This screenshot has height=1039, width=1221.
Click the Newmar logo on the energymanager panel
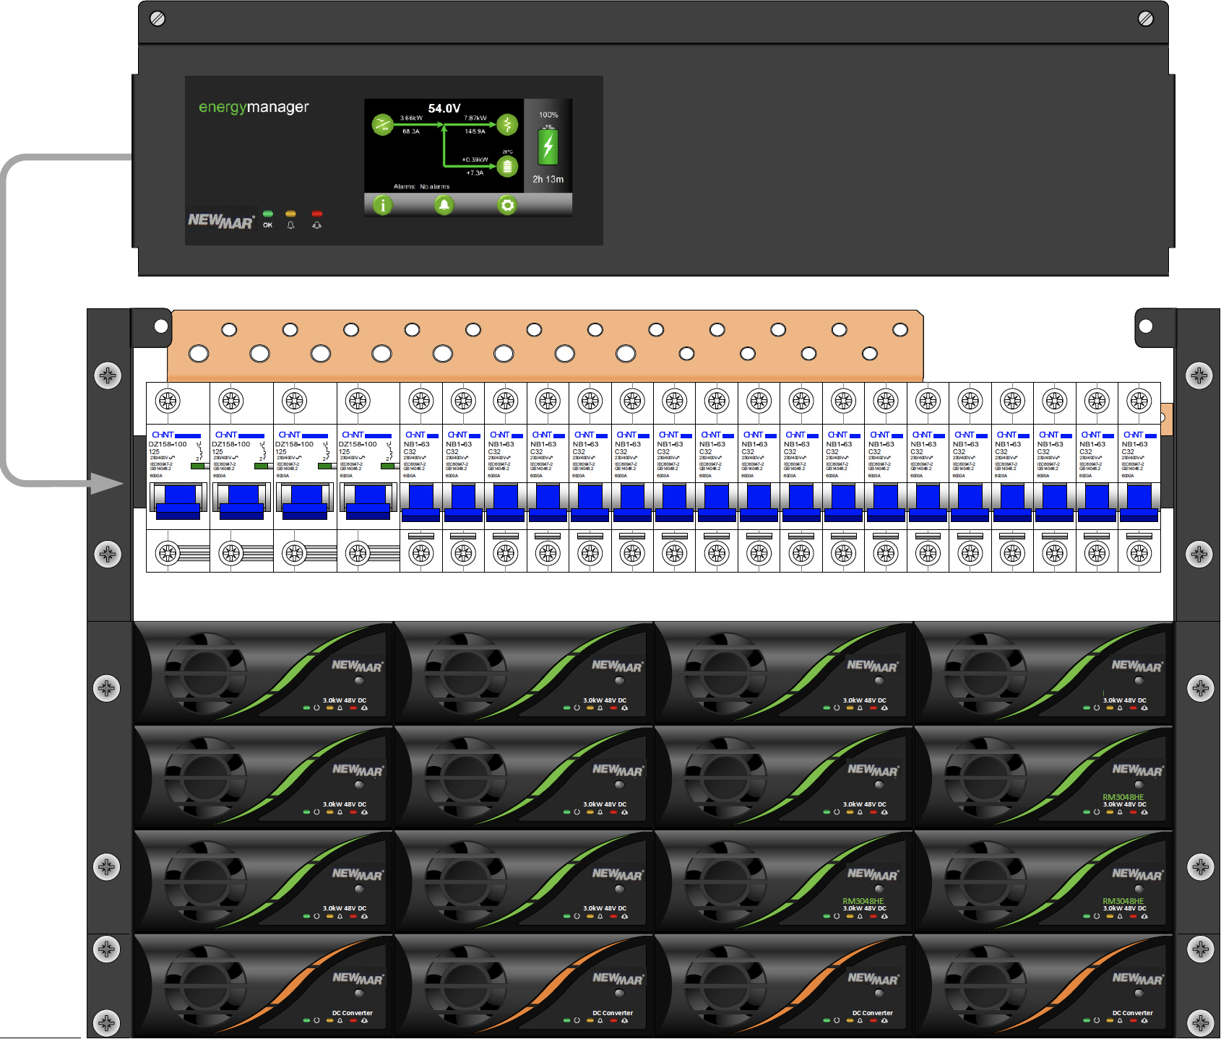[x=221, y=221]
